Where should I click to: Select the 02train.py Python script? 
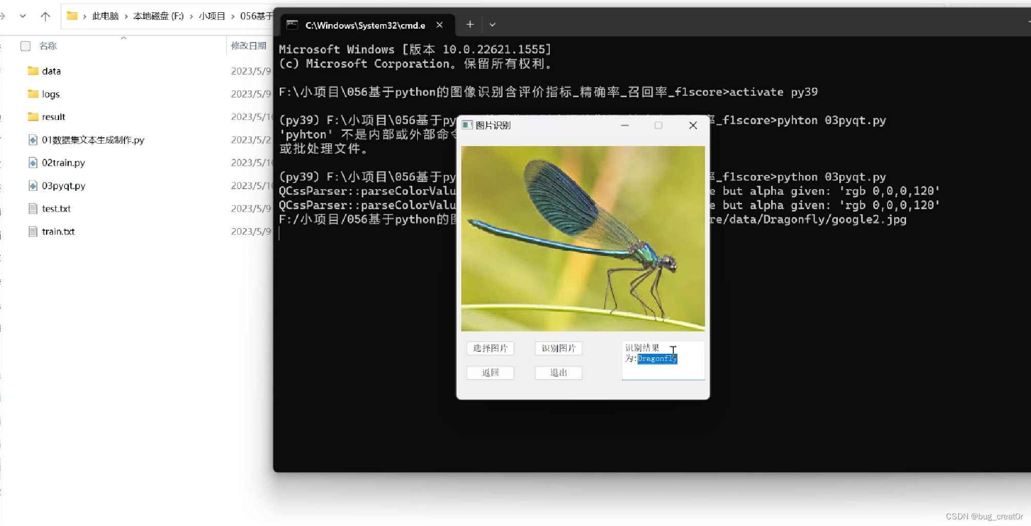click(x=63, y=163)
